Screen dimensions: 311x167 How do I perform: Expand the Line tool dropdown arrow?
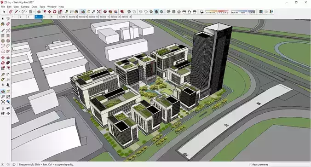pyautogui.click(x=19, y=12)
